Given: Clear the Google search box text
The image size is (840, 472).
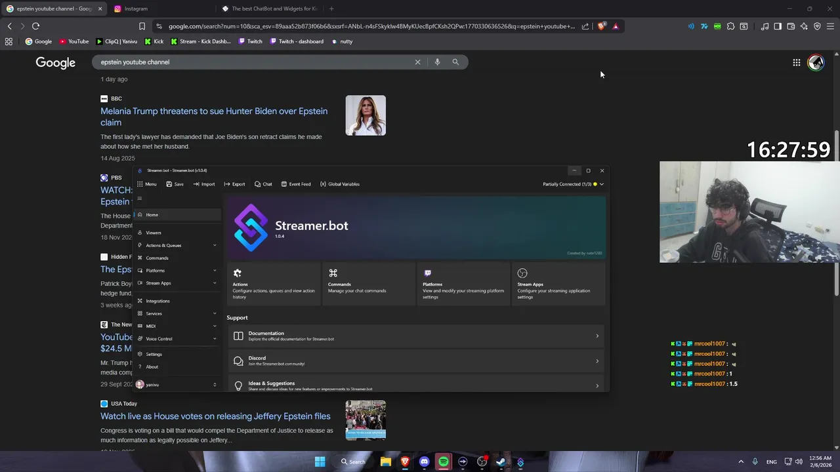Looking at the screenshot, I should coord(417,62).
